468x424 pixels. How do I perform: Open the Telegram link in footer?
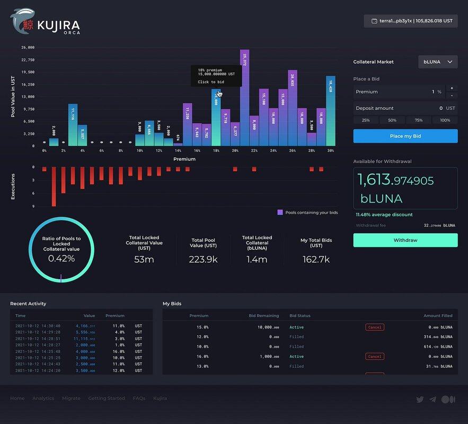click(433, 399)
